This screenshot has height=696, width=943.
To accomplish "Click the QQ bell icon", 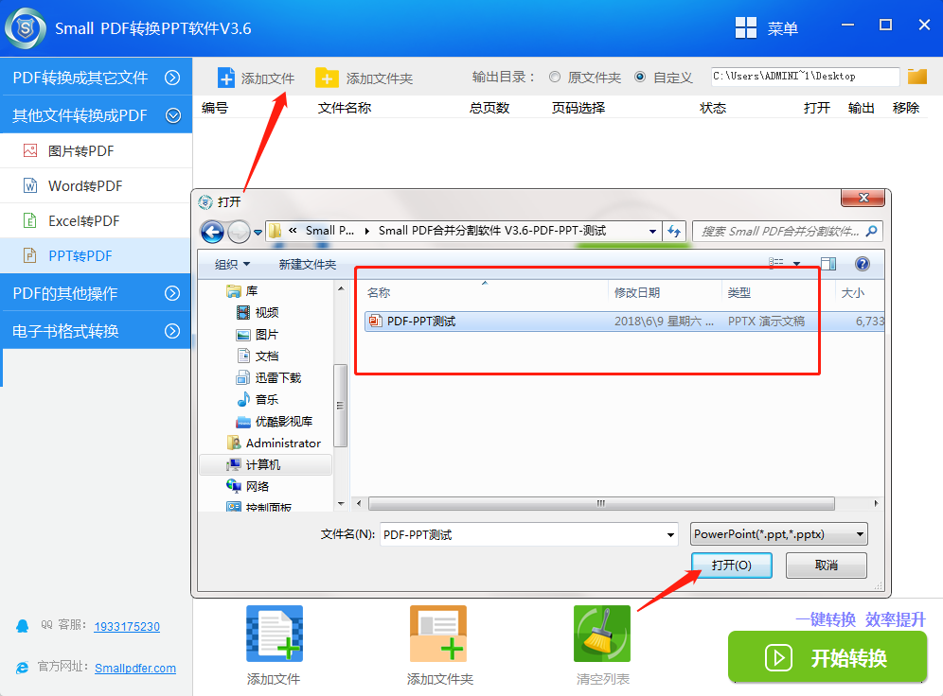I will point(23,626).
